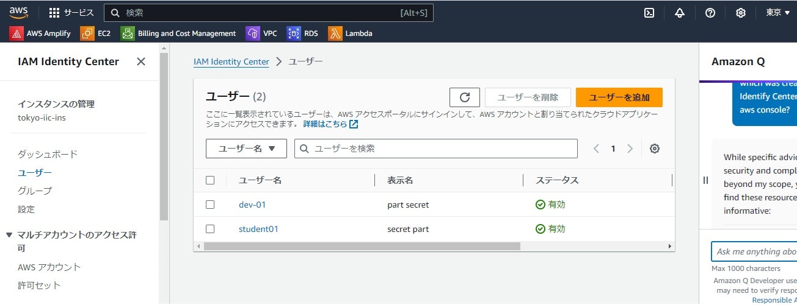Open グループ in the sidebar
This screenshot has height=305, width=797.
click(35, 191)
